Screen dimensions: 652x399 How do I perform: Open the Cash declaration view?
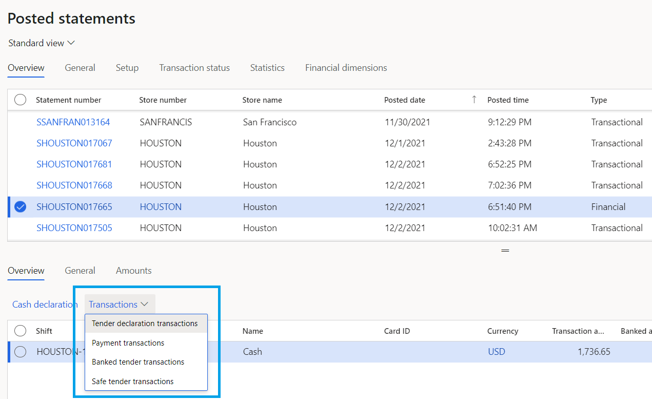[x=45, y=304]
